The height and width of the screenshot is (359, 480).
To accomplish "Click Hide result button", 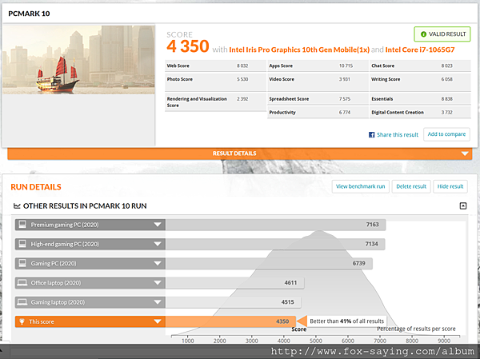I will 450,186.
